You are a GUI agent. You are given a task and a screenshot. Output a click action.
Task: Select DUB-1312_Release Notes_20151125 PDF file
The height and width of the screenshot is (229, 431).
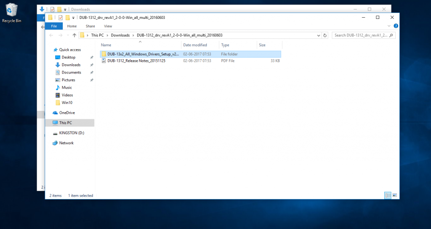(191, 61)
